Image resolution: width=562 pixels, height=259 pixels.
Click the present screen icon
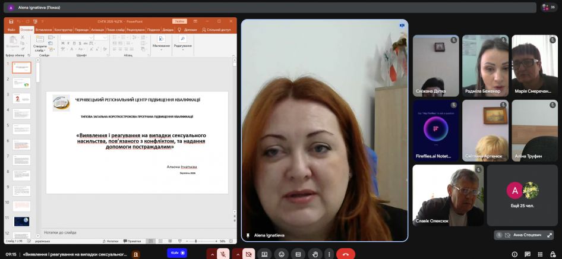point(265,254)
